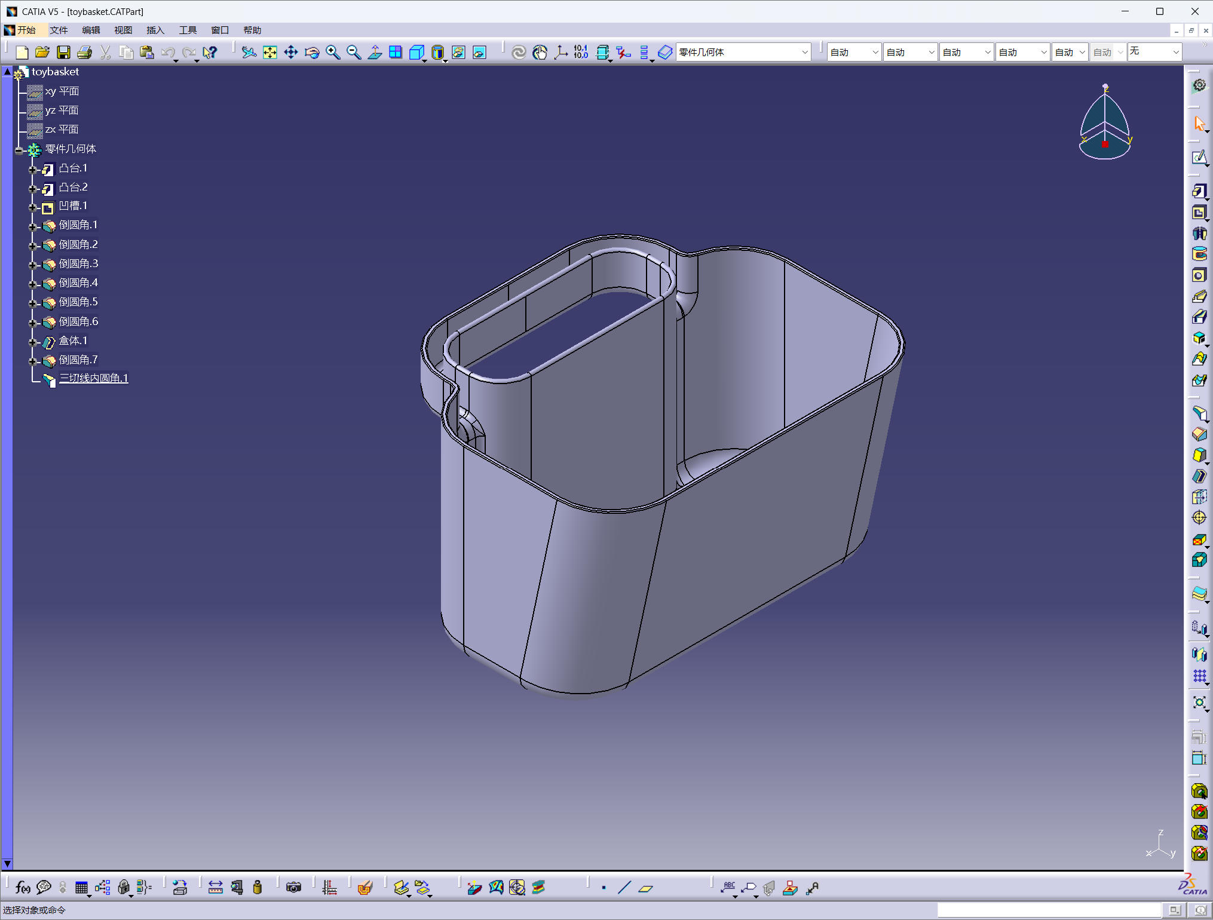This screenshot has width=1213, height=920.
Task: Open the 零件几何体 body dropdown
Action: point(804,53)
